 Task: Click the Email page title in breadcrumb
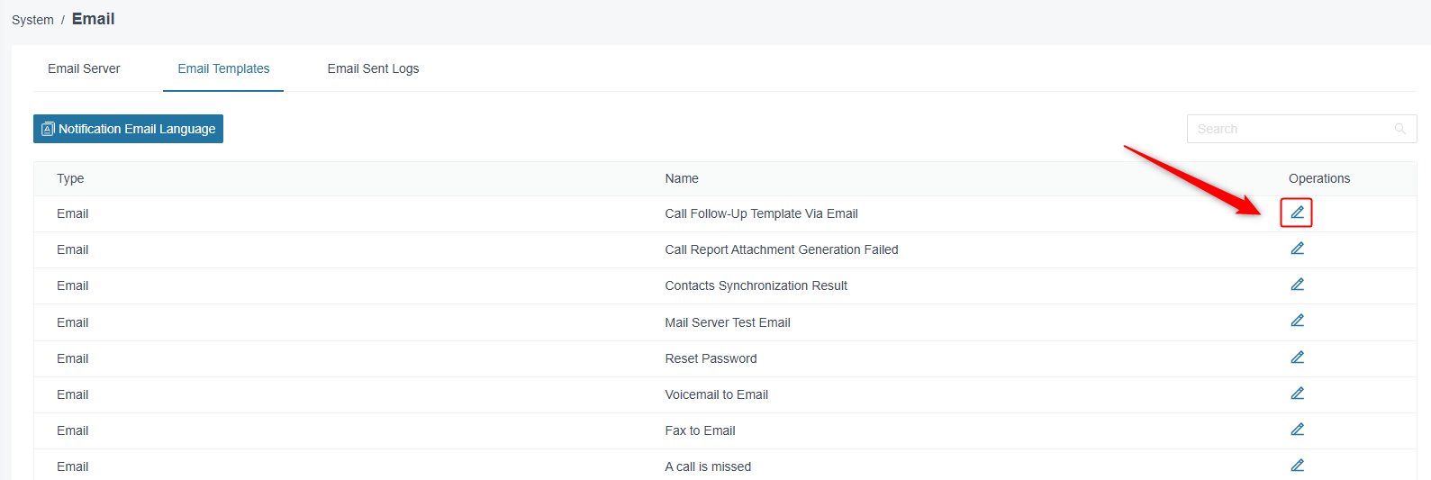93,19
